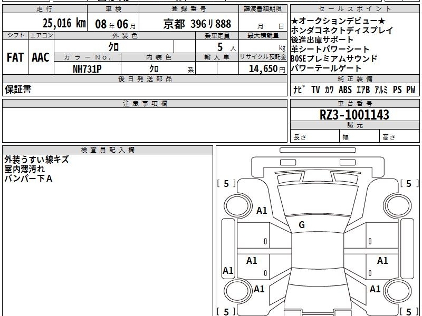Click the カワ equipment label
Viewport: 422px width, 316px height.
pyautogui.click(x=329, y=90)
